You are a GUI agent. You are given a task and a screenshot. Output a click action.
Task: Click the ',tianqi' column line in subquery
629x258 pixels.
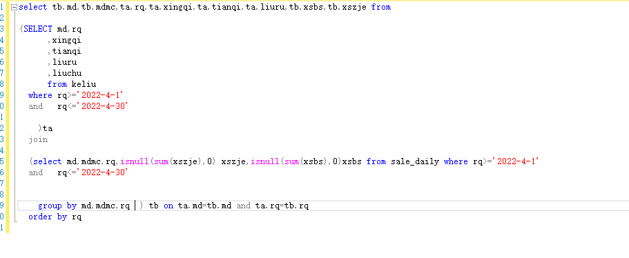tap(64, 51)
